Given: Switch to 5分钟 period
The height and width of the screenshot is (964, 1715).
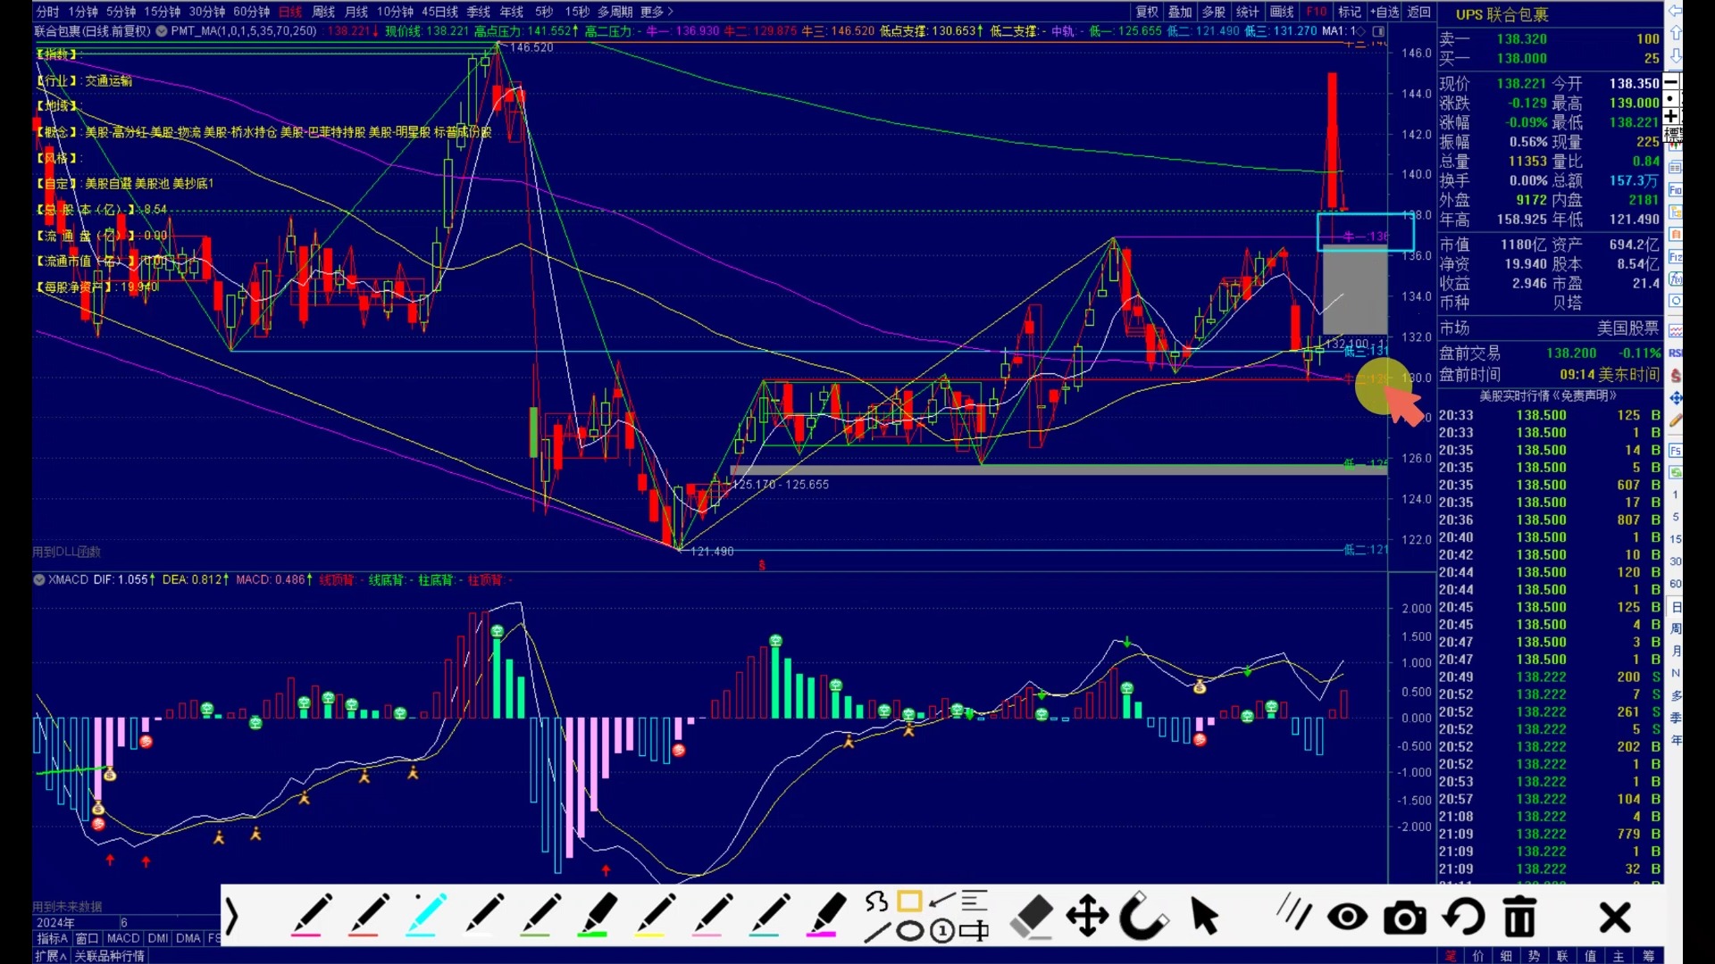Looking at the screenshot, I should click(121, 12).
